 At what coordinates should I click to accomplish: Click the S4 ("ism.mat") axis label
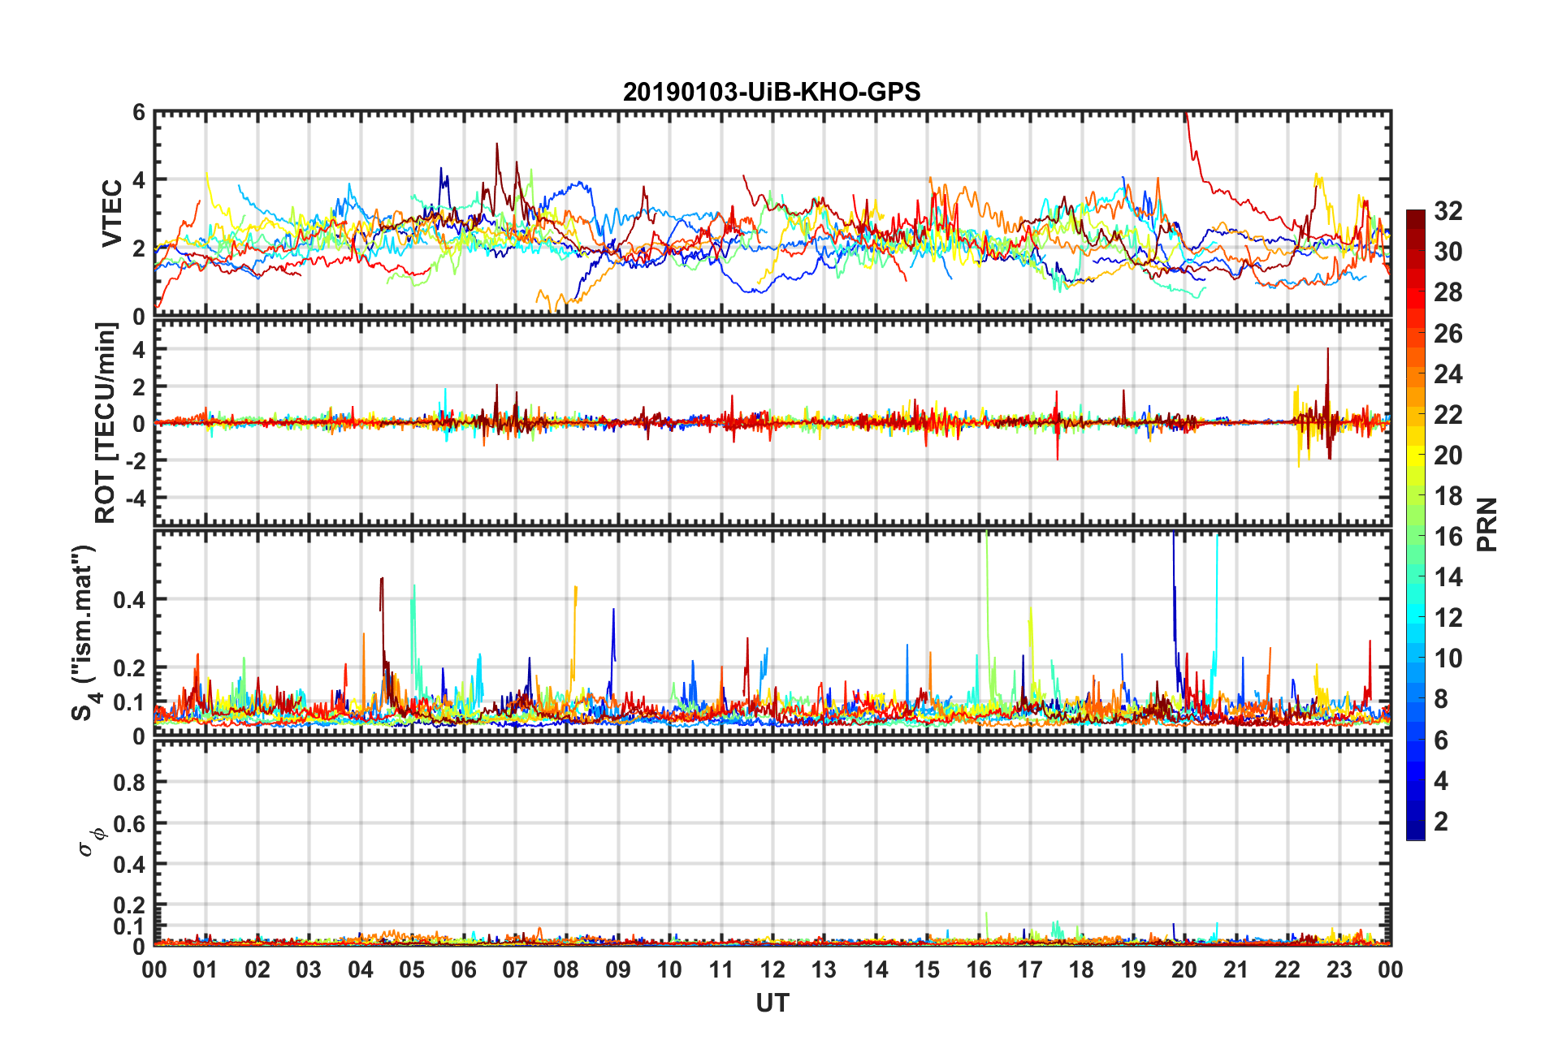(x=84, y=632)
